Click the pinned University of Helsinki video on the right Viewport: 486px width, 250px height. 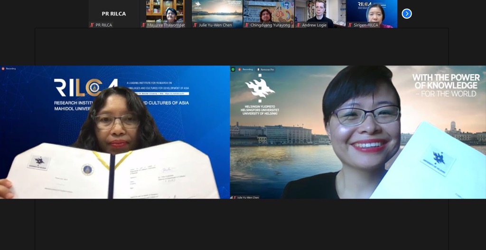tap(358, 132)
